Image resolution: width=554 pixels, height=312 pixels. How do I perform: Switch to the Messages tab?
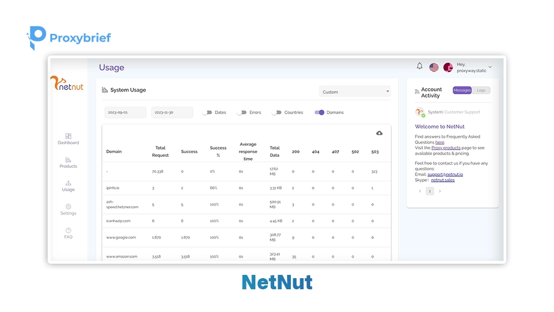(x=462, y=90)
